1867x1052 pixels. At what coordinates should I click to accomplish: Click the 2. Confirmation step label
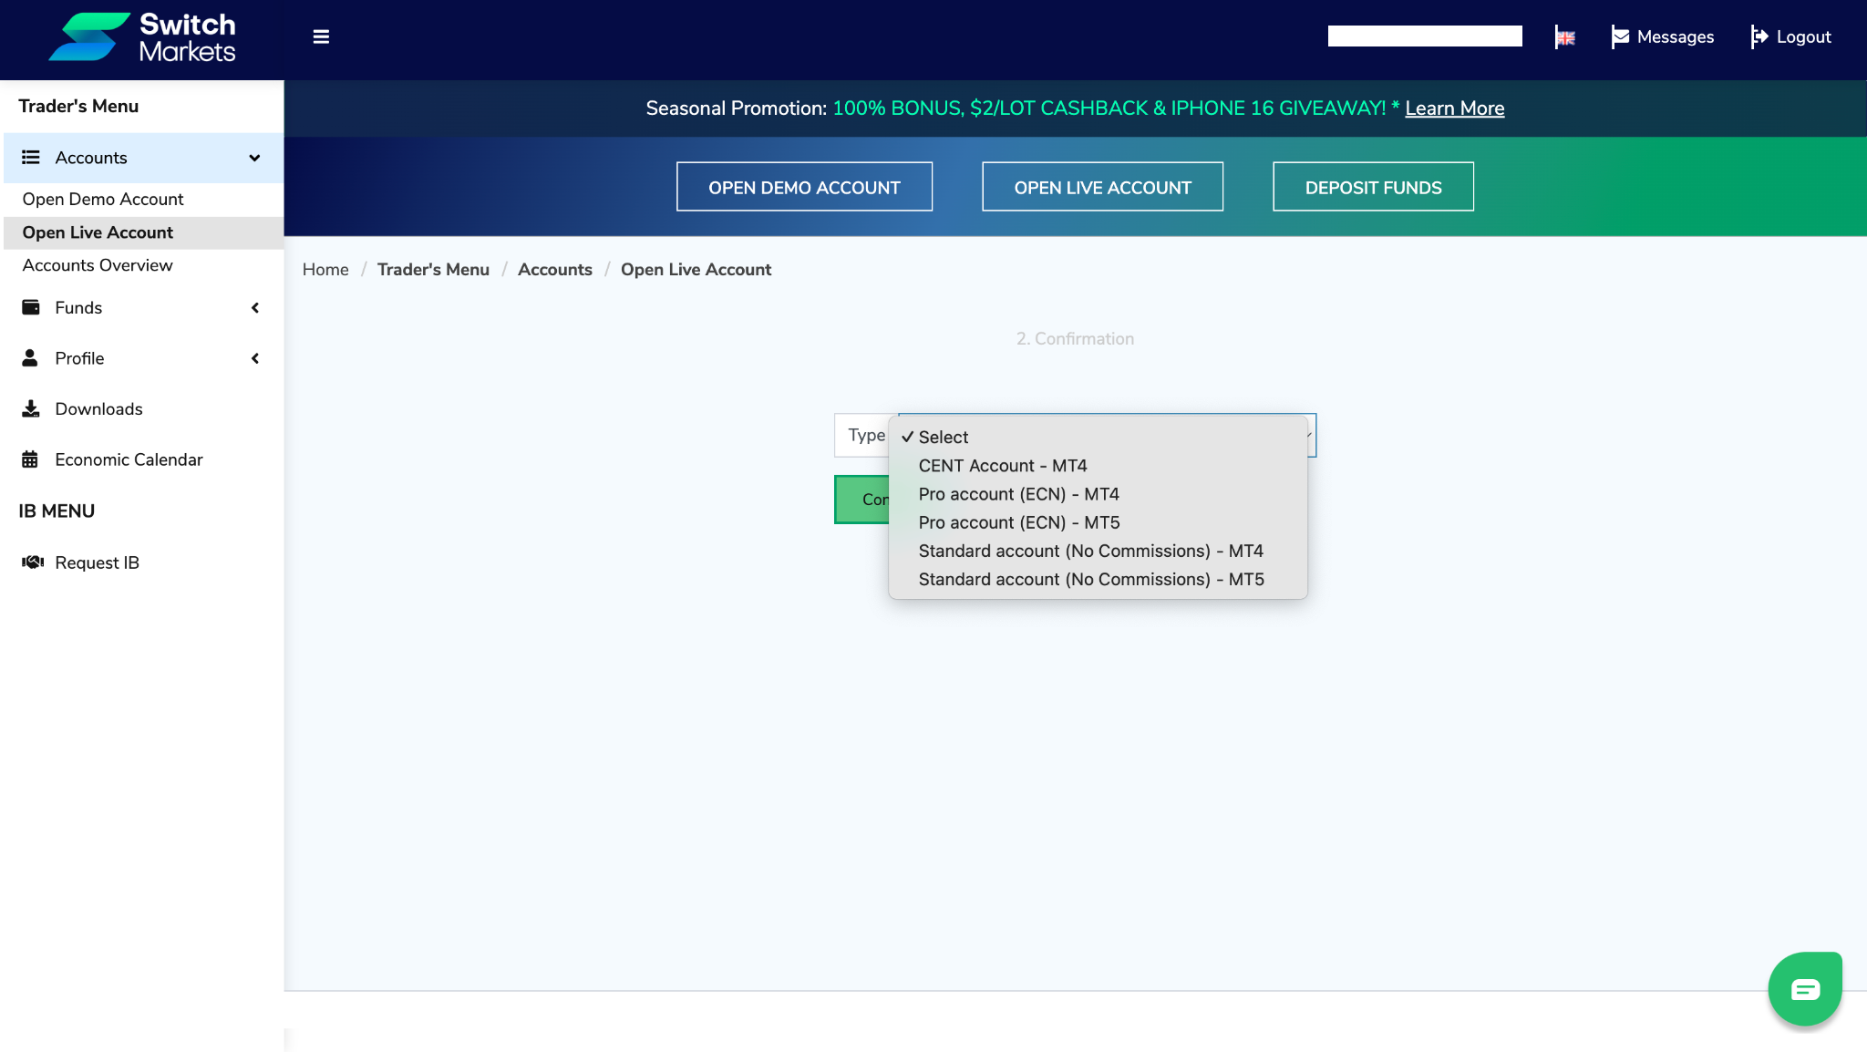click(x=1075, y=339)
